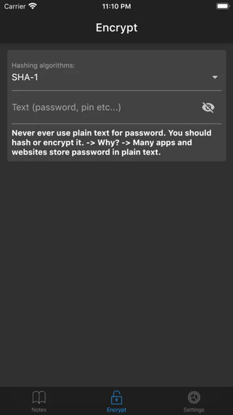Open the Notes book icon
233x415 pixels.
(39, 397)
